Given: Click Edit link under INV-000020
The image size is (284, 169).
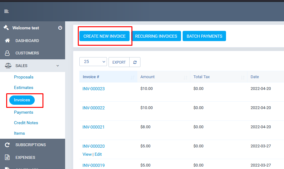Looking at the screenshot, I should pos(98,154).
